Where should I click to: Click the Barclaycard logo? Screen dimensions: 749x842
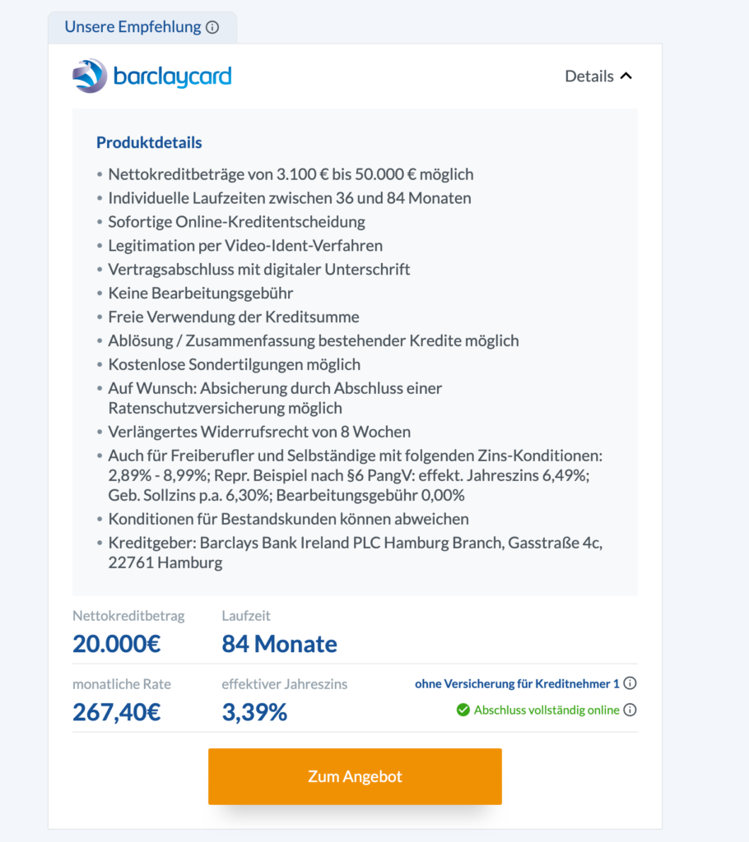[152, 76]
